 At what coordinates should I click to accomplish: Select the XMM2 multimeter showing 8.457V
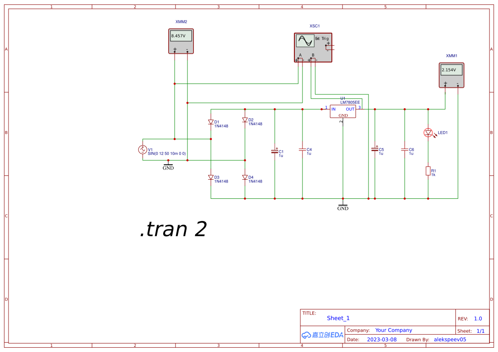click(181, 41)
